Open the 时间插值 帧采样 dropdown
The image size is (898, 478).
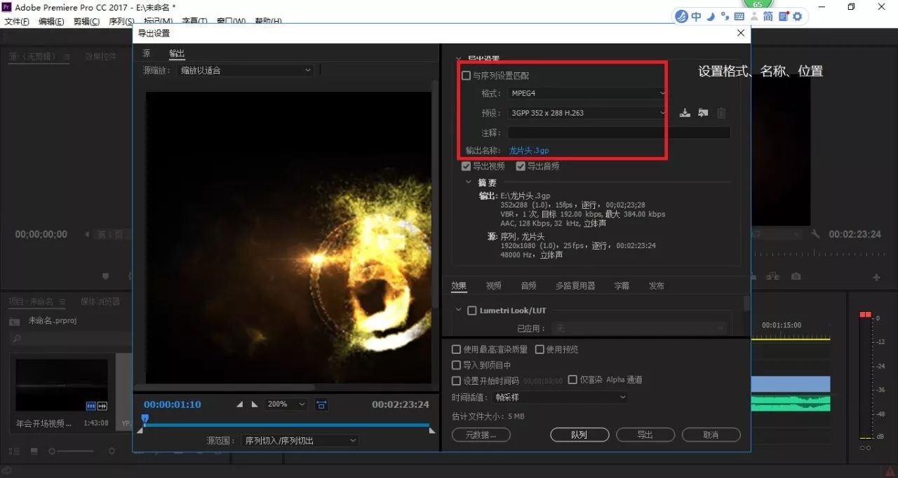point(560,397)
